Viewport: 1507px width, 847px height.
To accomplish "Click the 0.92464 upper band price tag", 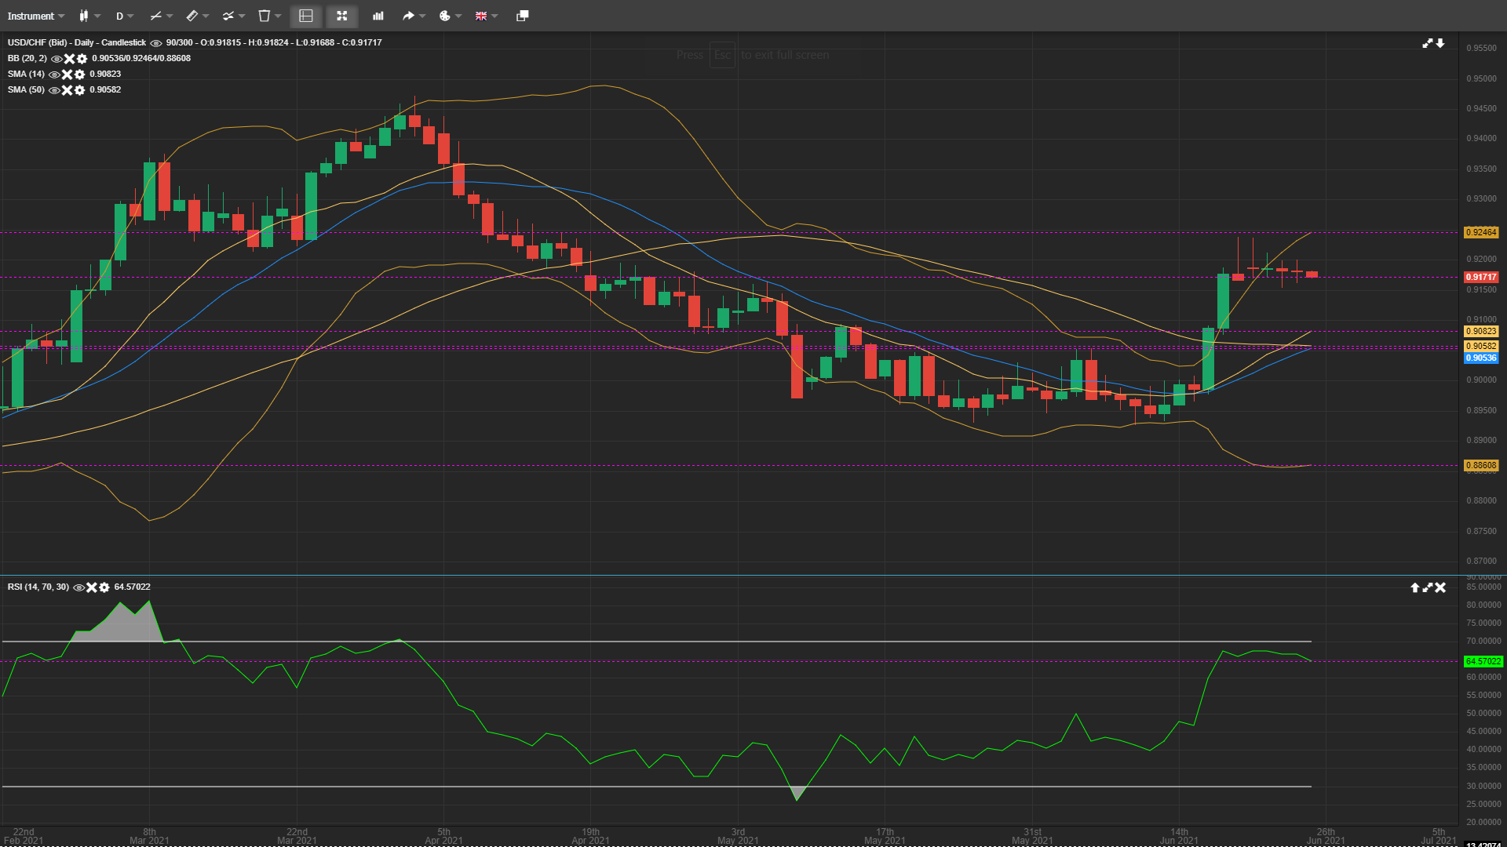I will click(1482, 232).
